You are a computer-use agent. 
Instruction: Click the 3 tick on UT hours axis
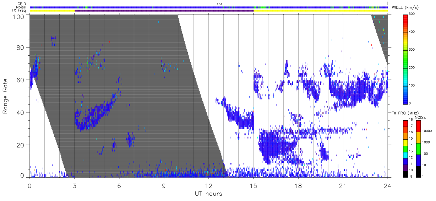click(x=74, y=185)
